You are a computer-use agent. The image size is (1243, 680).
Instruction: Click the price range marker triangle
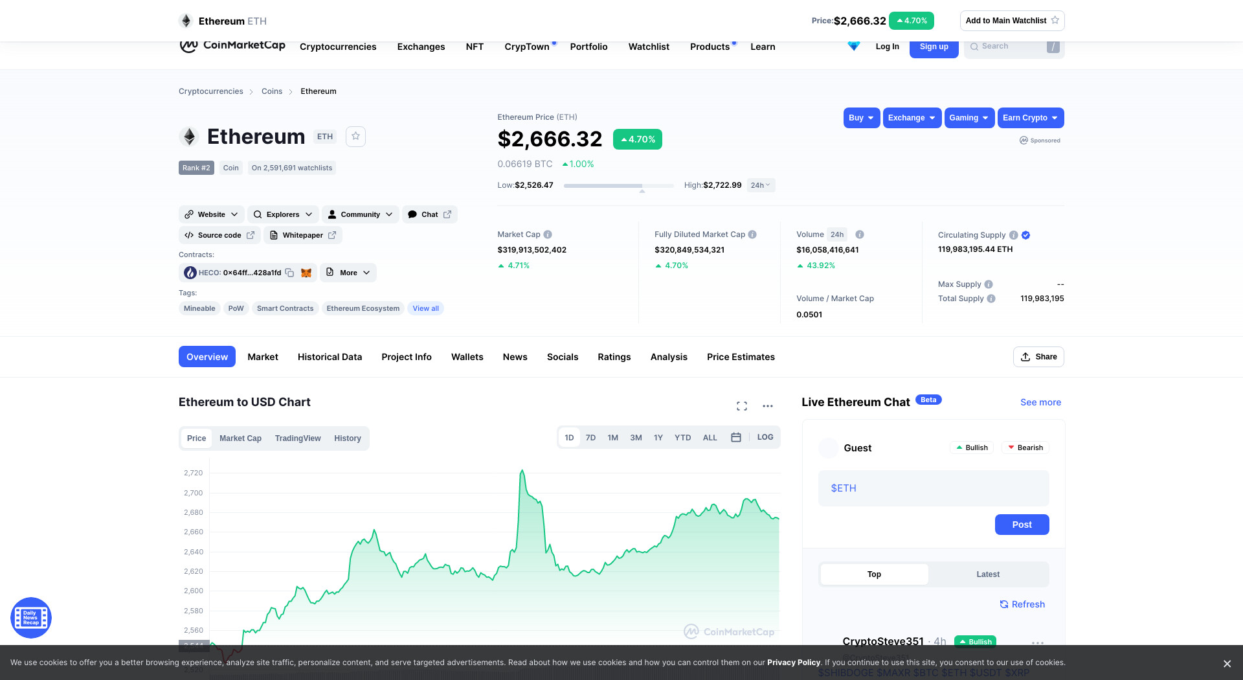click(642, 191)
